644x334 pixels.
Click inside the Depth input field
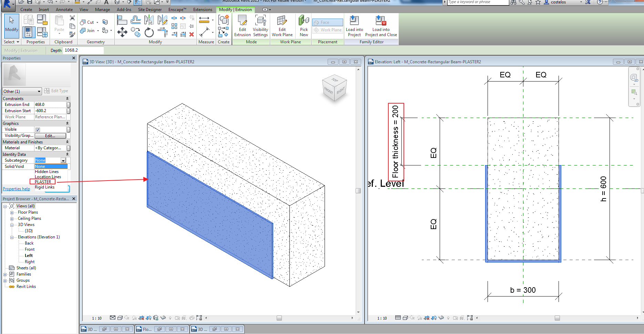click(83, 50)
